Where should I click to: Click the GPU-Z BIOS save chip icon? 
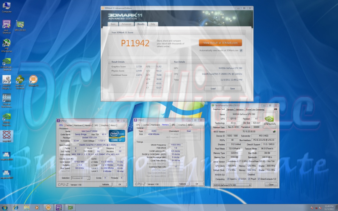click(x=274, y=131)
